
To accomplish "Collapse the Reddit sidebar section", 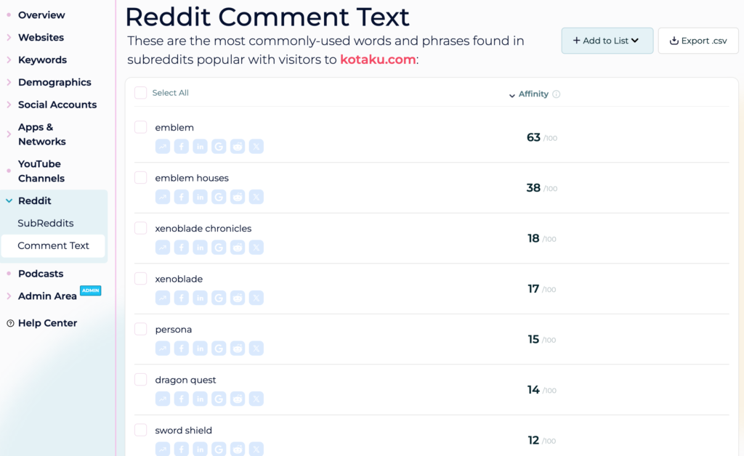I will (34, 200).
